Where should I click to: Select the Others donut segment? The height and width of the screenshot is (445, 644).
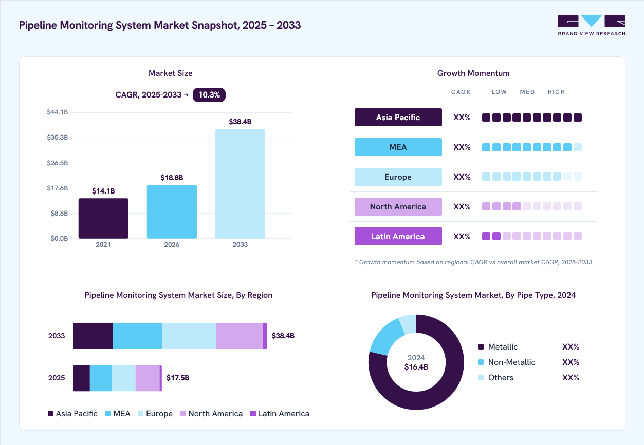(x=409, y=323)
